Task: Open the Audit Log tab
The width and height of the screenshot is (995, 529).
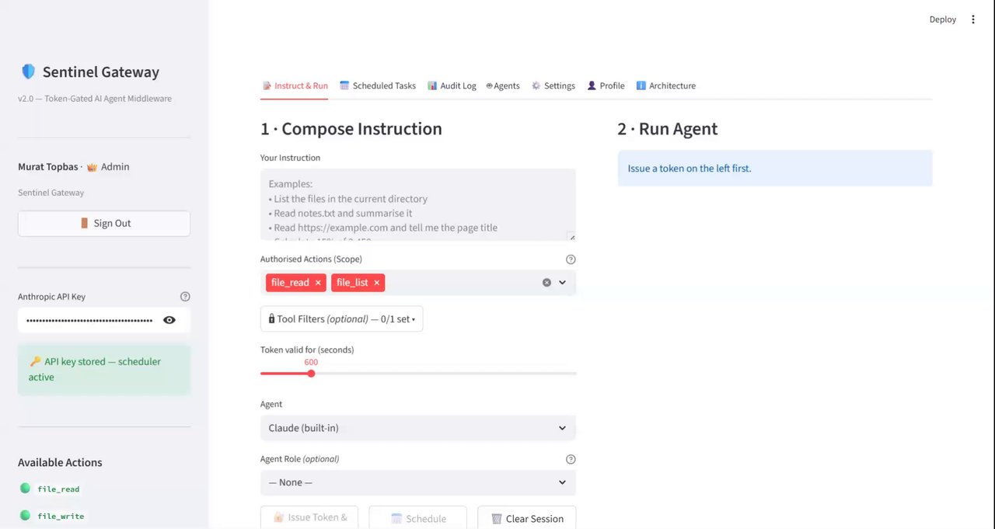Action: (452, 86)
